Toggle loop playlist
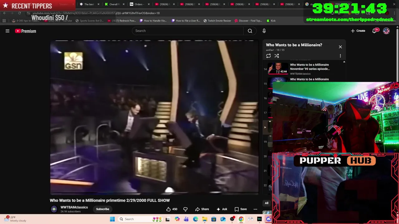The width and height of the screenshot is (399, 224). coord(268,56)
